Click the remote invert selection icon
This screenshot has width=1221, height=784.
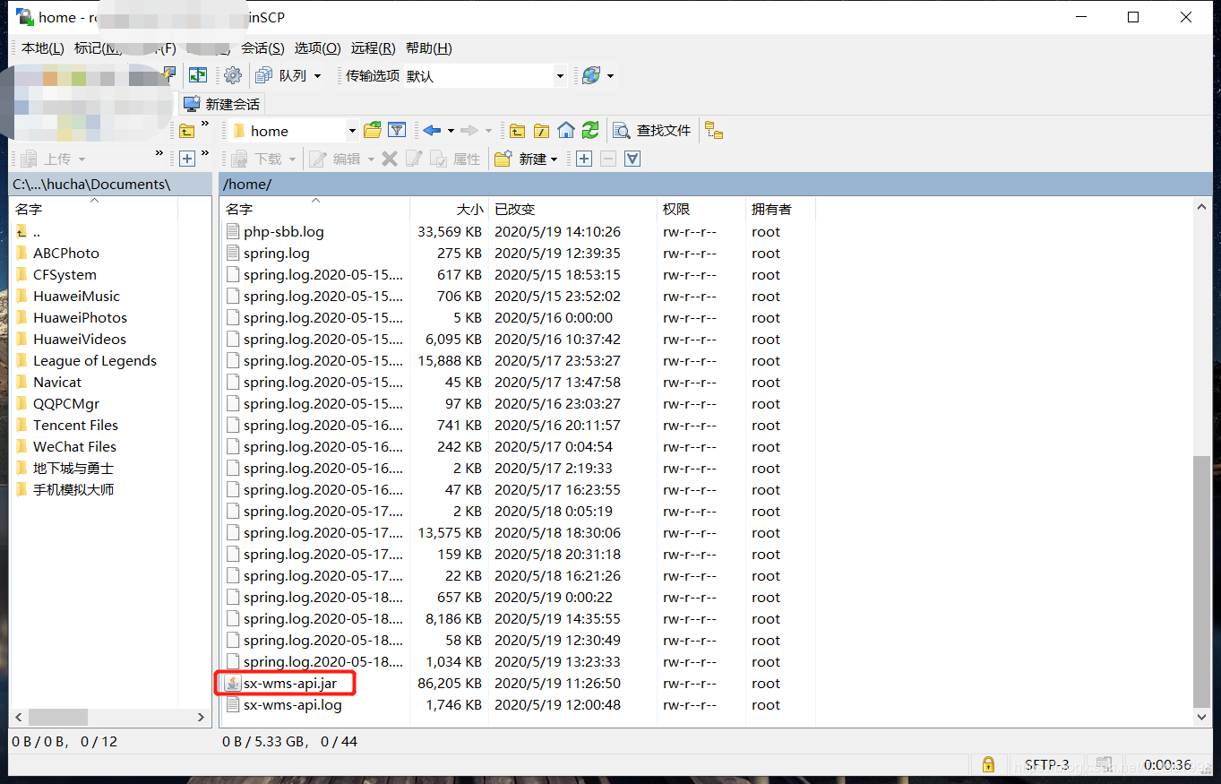point(632,159)
